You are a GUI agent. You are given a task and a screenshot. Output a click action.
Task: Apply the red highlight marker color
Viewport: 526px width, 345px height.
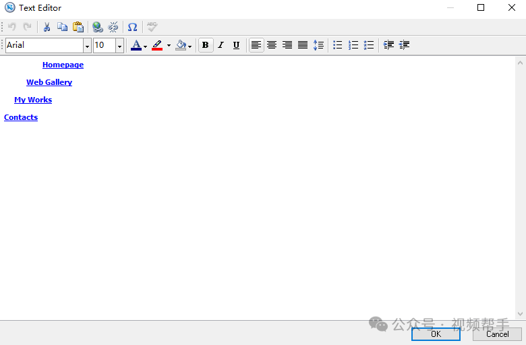[x=157, y=45]
